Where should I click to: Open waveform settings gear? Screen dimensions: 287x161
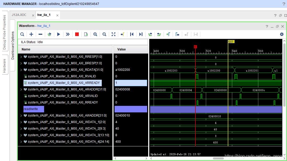282,34
